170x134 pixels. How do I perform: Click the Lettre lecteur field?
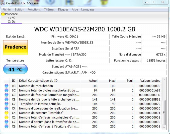click(87, 60)
